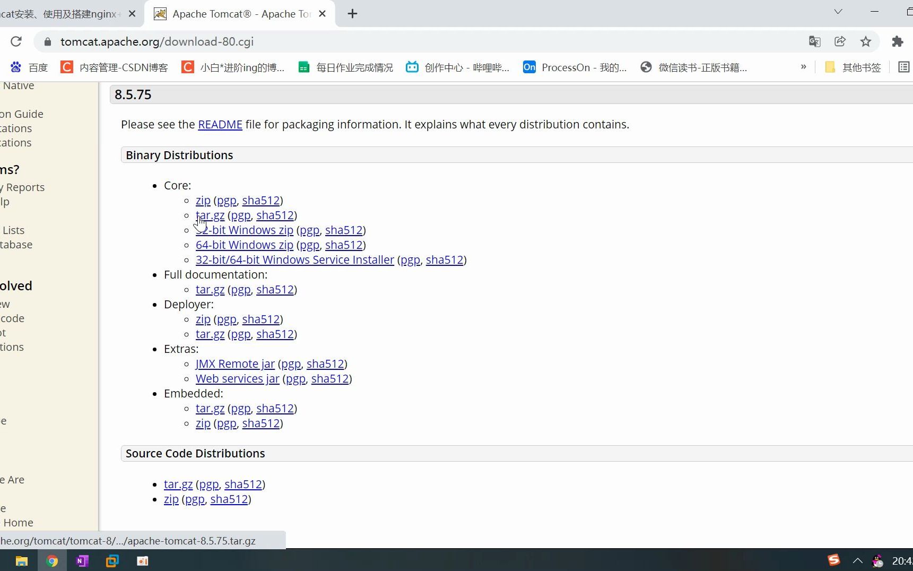Download the Web services jar
This screenshot has height=571, width=913.
tap(238, 379)
